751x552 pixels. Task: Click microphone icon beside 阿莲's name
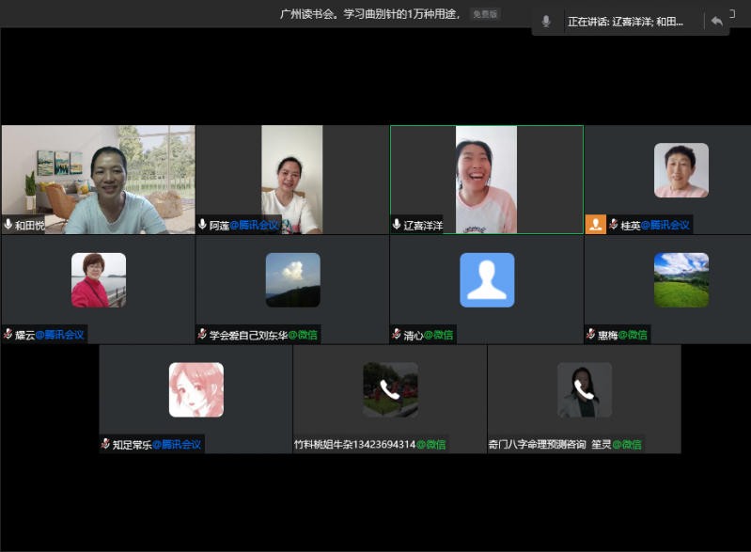tap(202, 226)
